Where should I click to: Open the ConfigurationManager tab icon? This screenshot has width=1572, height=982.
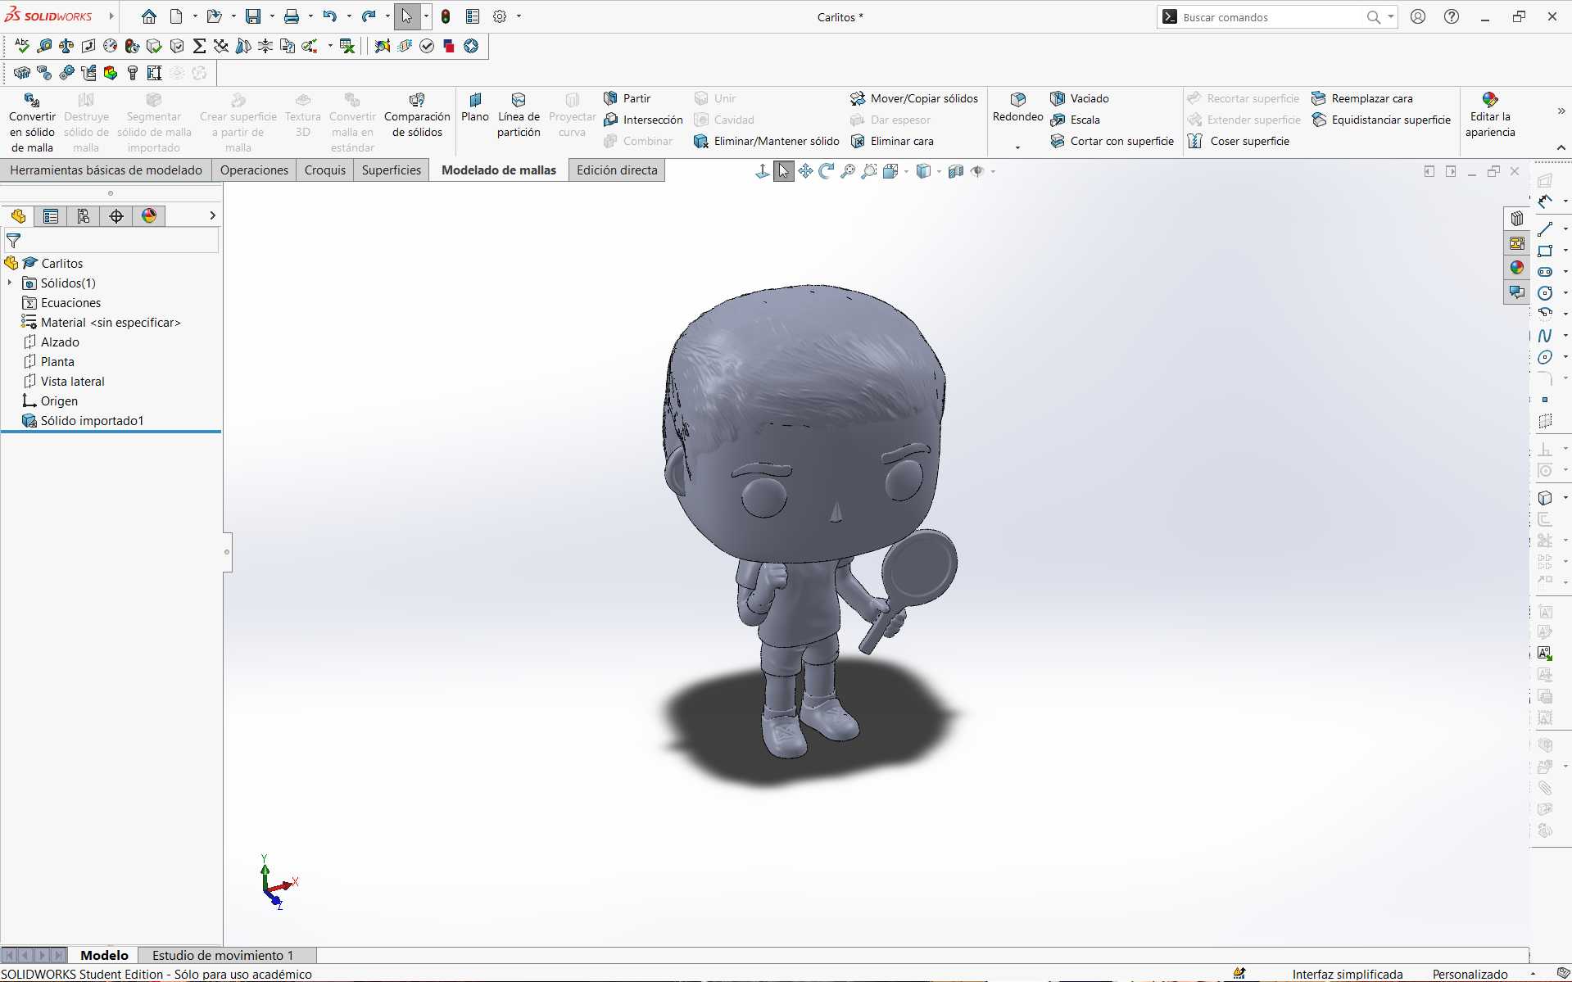click(84, 216)
